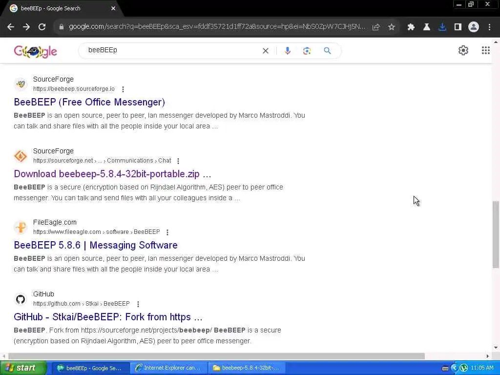
Task: Click the GitHub result favicon
Action: 21,299
